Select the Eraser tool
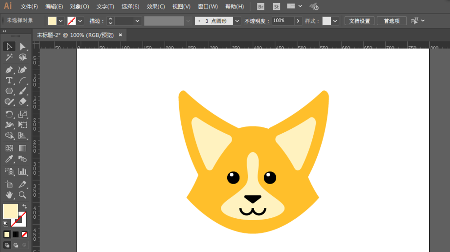 22,102
